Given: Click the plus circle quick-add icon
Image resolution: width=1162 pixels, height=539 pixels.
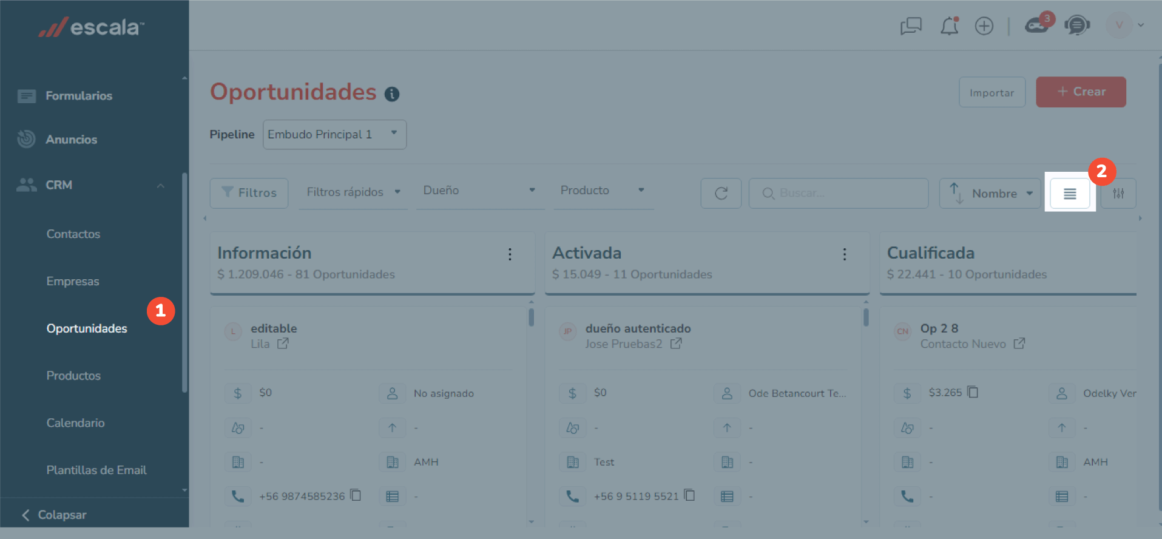Looking at the screenshot, I should 984,26.
